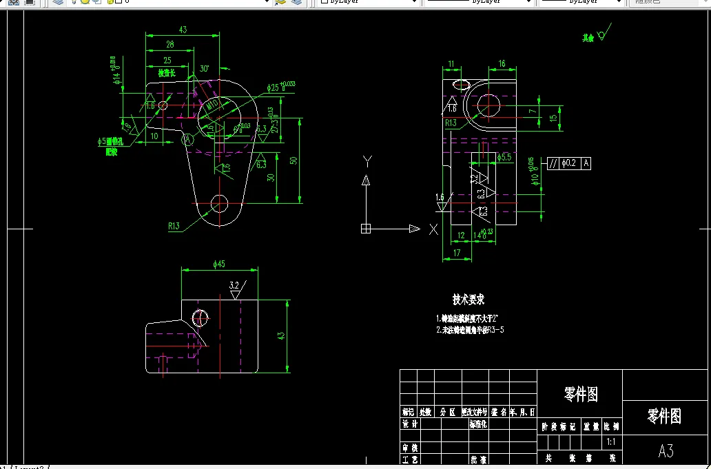The width and height of the screenshot is (711, 469).
Task: Select the UCS X axis arrow
Action: coord(415,229)
